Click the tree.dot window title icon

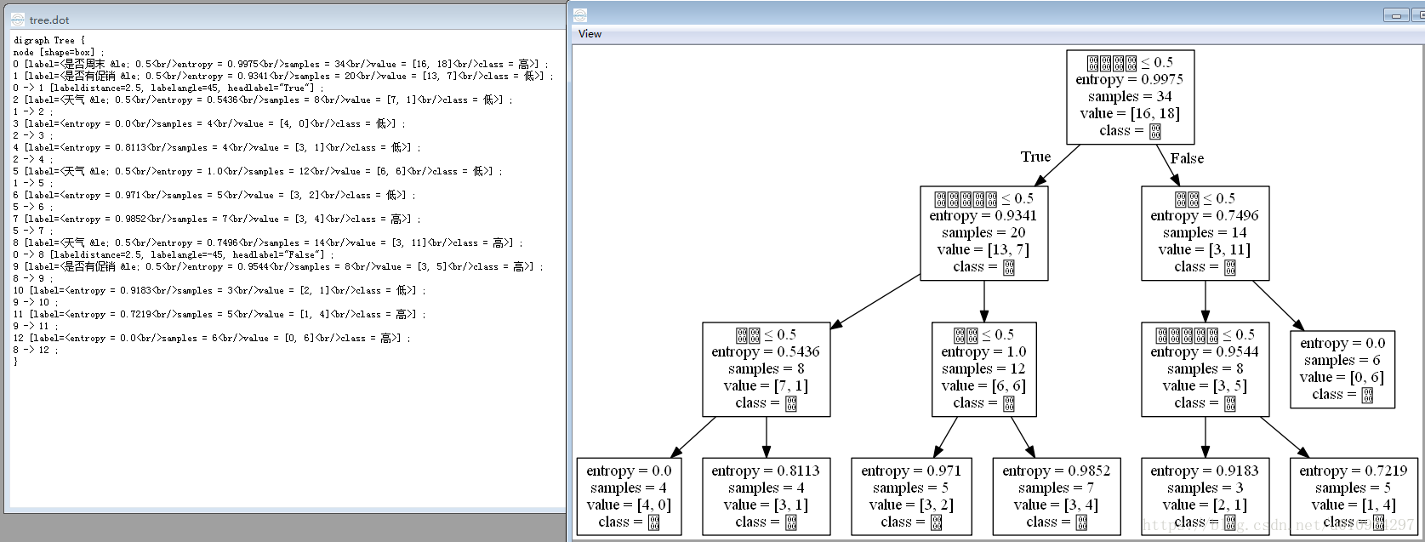coord(17,19)
